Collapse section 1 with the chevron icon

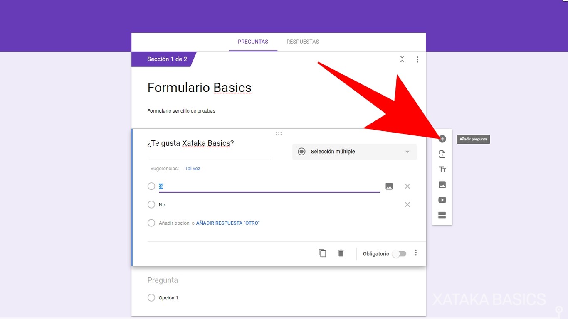[x=402, y=59]
